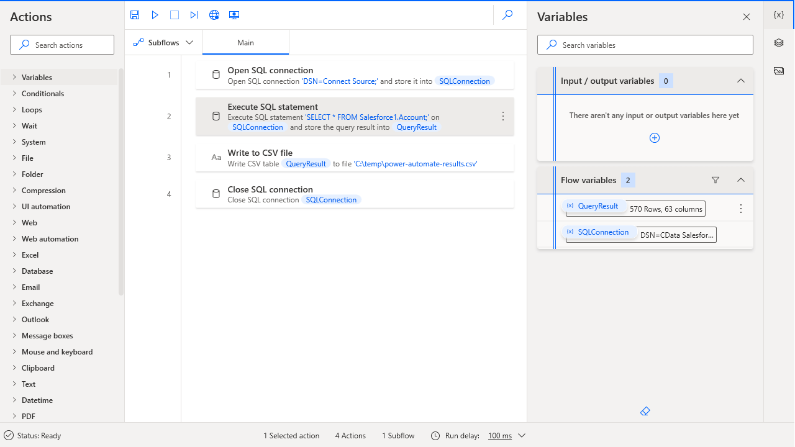Image resolution: width=795 pixels, height=447 pixels.
Task: Collapse the Input / output variables section
Action: 740,81
